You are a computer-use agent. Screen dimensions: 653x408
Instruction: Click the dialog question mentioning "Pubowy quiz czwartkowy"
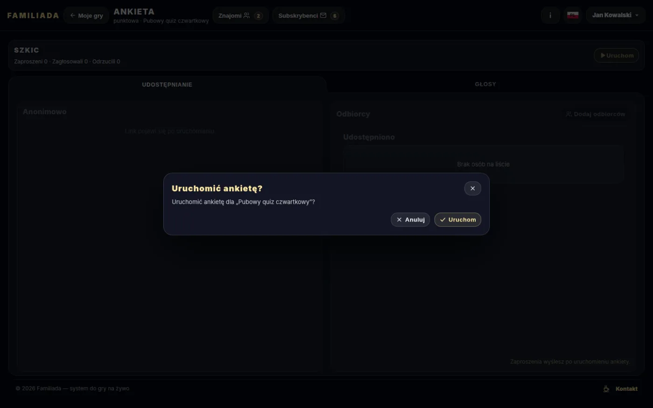pyautogui.click(x=243, y=202)
